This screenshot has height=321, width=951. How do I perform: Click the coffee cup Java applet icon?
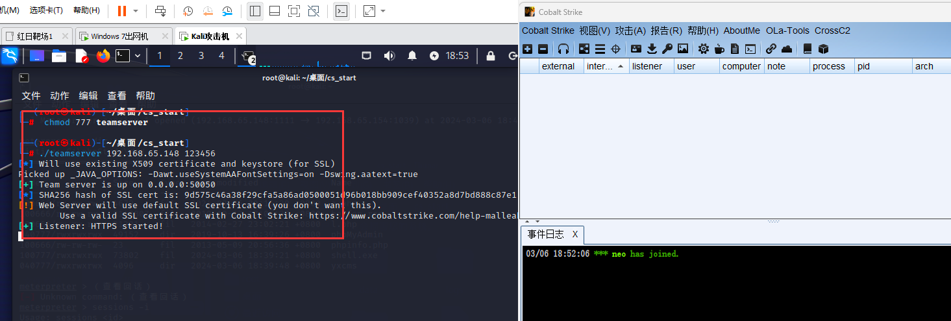point(719,49)
